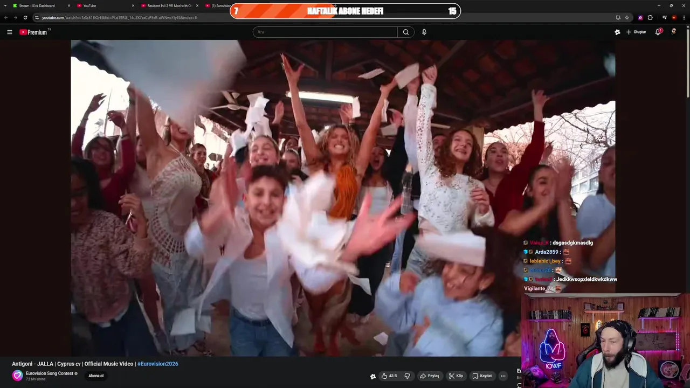Click the '7.5 Mn abone' subscriber count
Image resolution: width=690 pixels, height=388 pixels.
36,379
